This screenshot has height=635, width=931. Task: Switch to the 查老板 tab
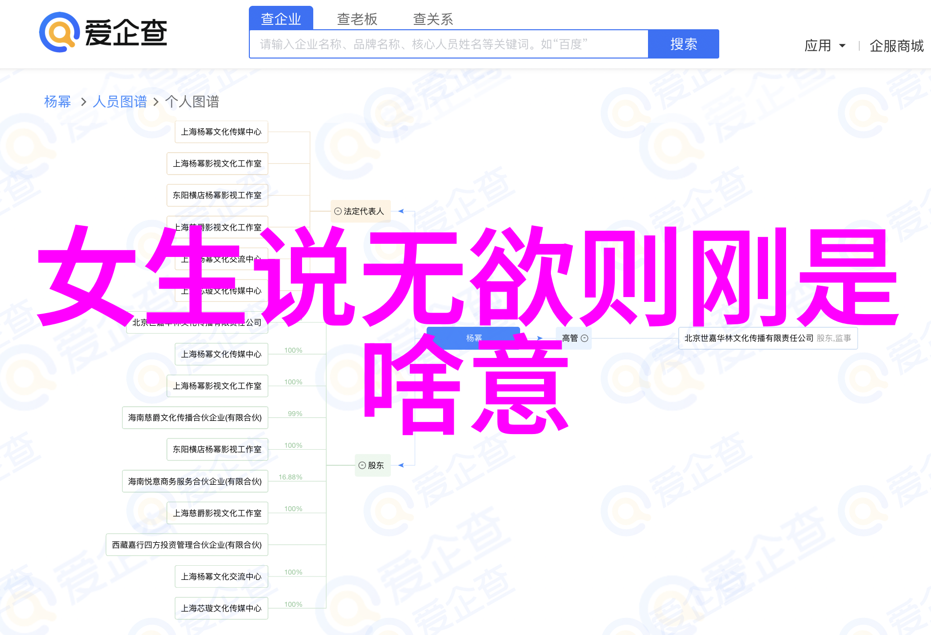(x=357, y=19)
